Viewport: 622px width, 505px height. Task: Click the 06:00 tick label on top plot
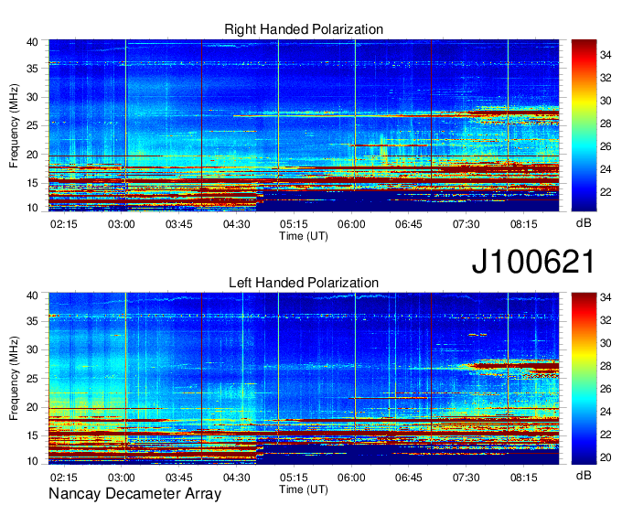(351, 224)
